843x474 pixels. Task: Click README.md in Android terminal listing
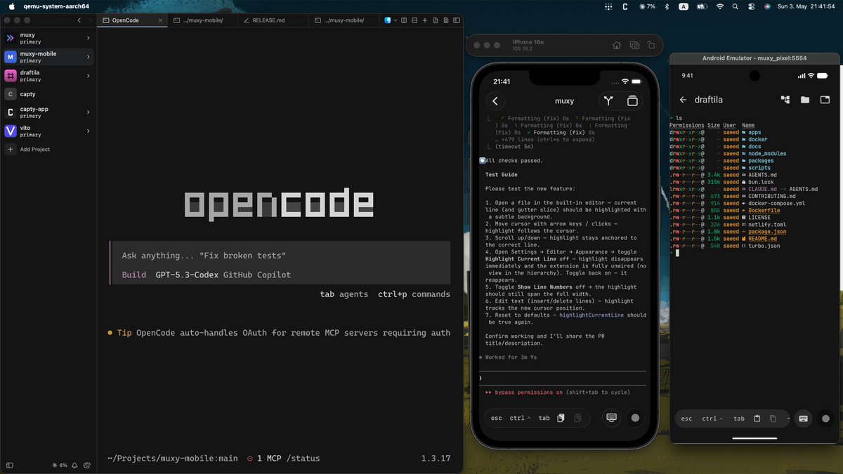coord(763,239)
